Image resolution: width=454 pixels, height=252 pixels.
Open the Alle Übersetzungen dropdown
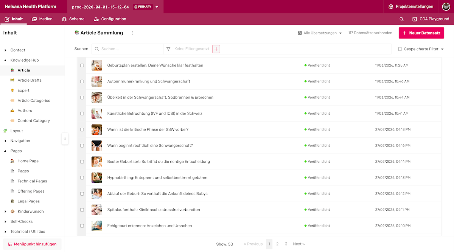tap(320, 33)
